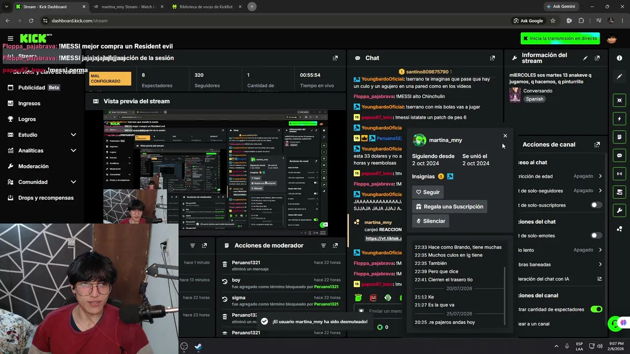This screenshot has height=354, width=630.
Task: Click the Ask Google button in address bar
Action: pos(529,21)
